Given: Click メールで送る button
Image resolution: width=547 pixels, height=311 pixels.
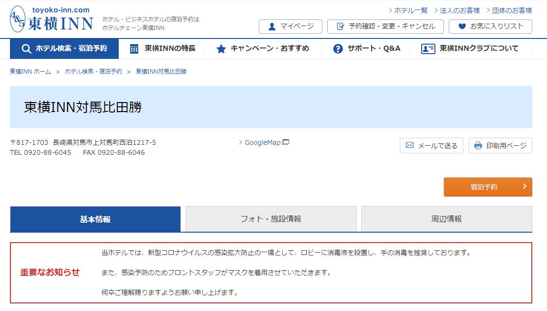Looking at the screenshot, I should coord(431,145).
